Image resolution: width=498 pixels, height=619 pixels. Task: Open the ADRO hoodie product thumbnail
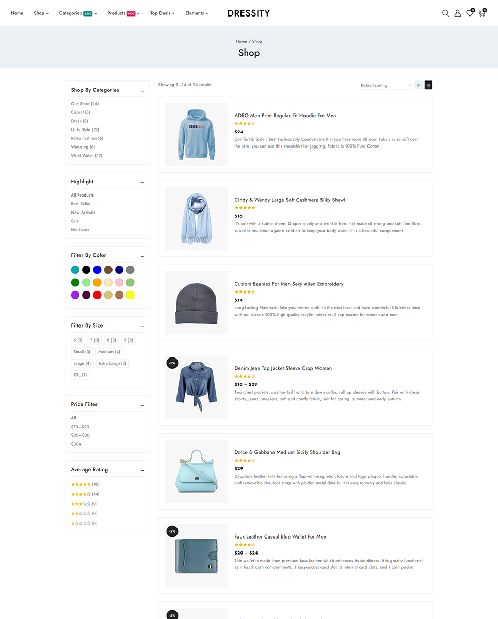(x=196, y=134)
